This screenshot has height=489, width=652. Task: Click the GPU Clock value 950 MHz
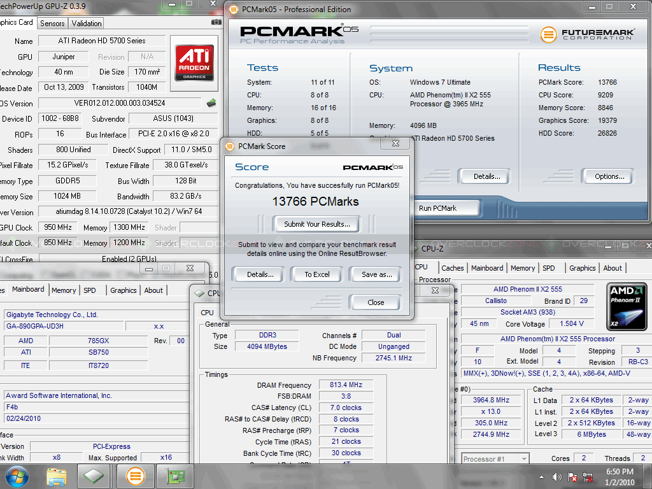(x=58, y=227)
